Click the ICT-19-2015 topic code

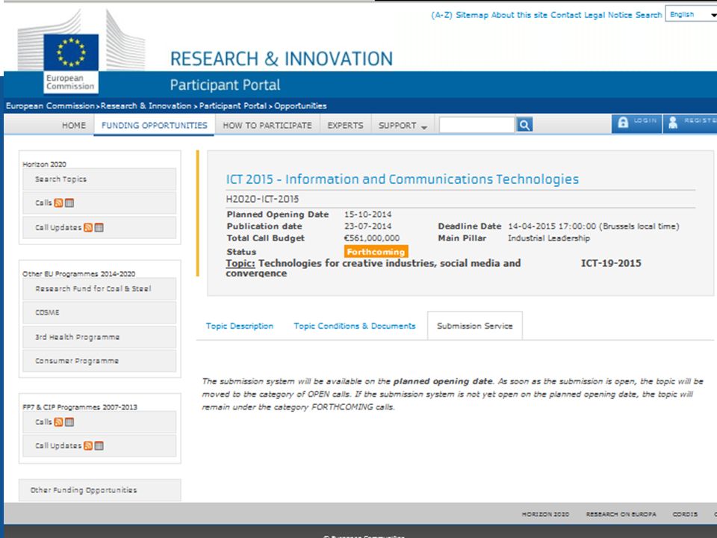[611, 263]
